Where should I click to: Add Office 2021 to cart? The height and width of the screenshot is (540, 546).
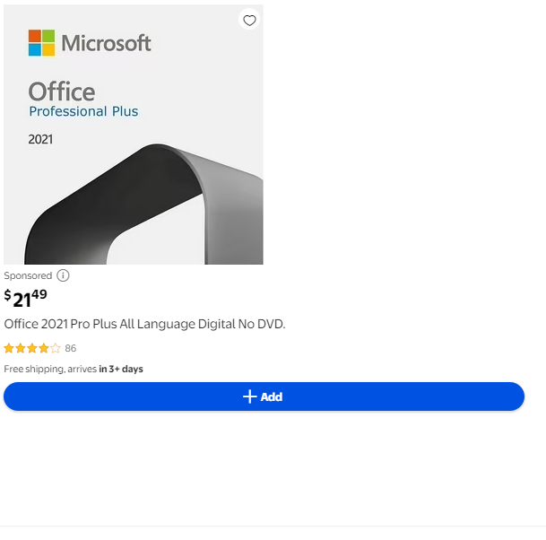tap(264, 396)
